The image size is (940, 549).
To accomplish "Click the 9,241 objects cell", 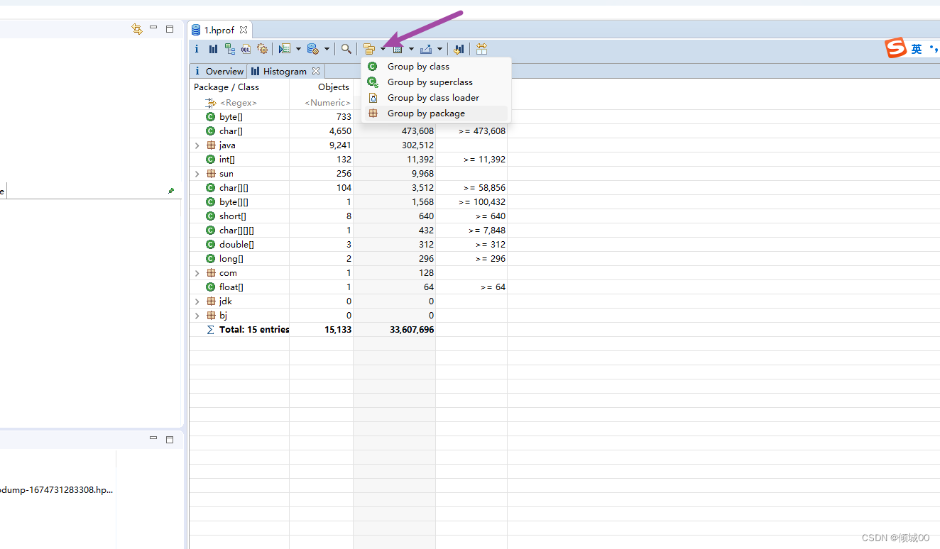I will coord(340,145).
